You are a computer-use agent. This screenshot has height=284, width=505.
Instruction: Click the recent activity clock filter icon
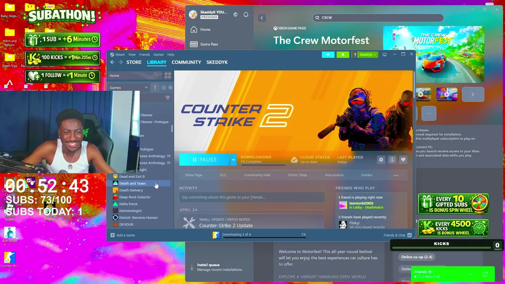click(163, 88)
